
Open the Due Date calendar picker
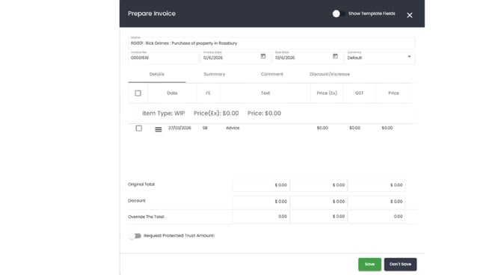pos(335,56)
